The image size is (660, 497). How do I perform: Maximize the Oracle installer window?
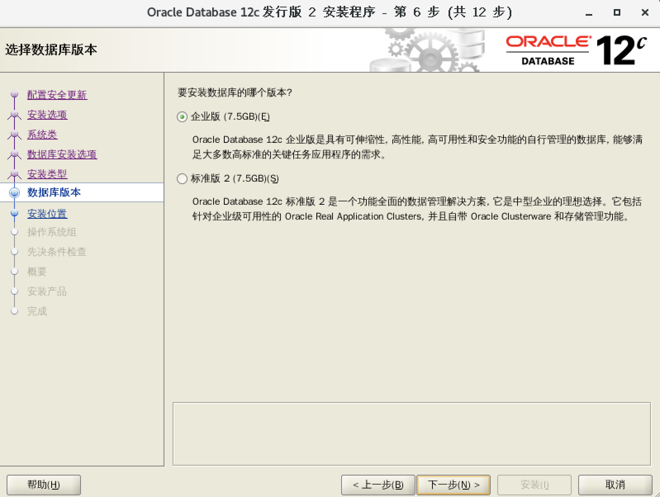617,13
